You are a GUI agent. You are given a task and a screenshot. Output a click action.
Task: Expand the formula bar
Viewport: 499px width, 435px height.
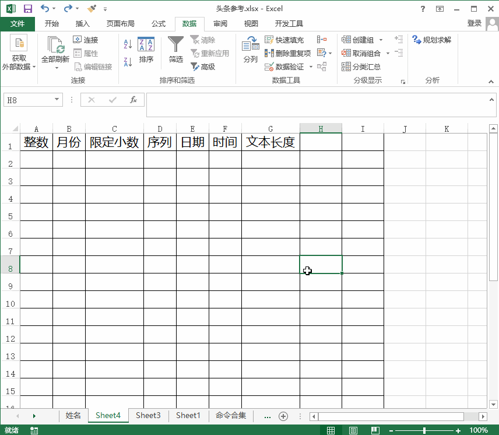point(491,100)
